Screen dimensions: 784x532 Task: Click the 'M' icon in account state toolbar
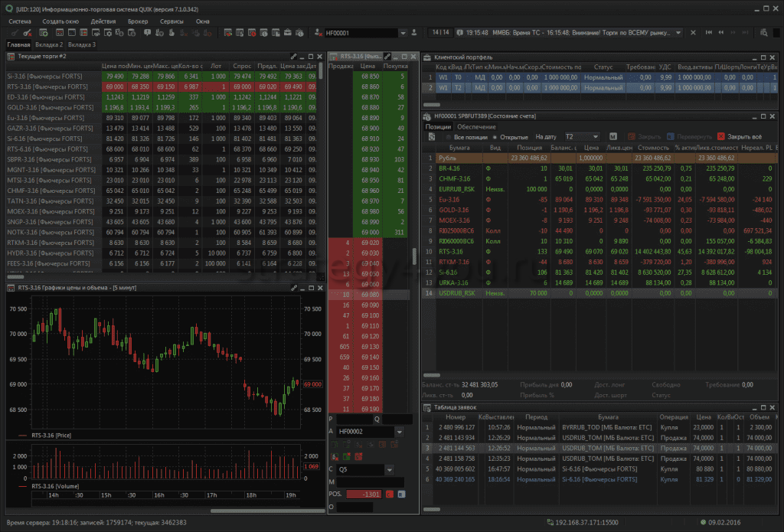tap(613, 136)
